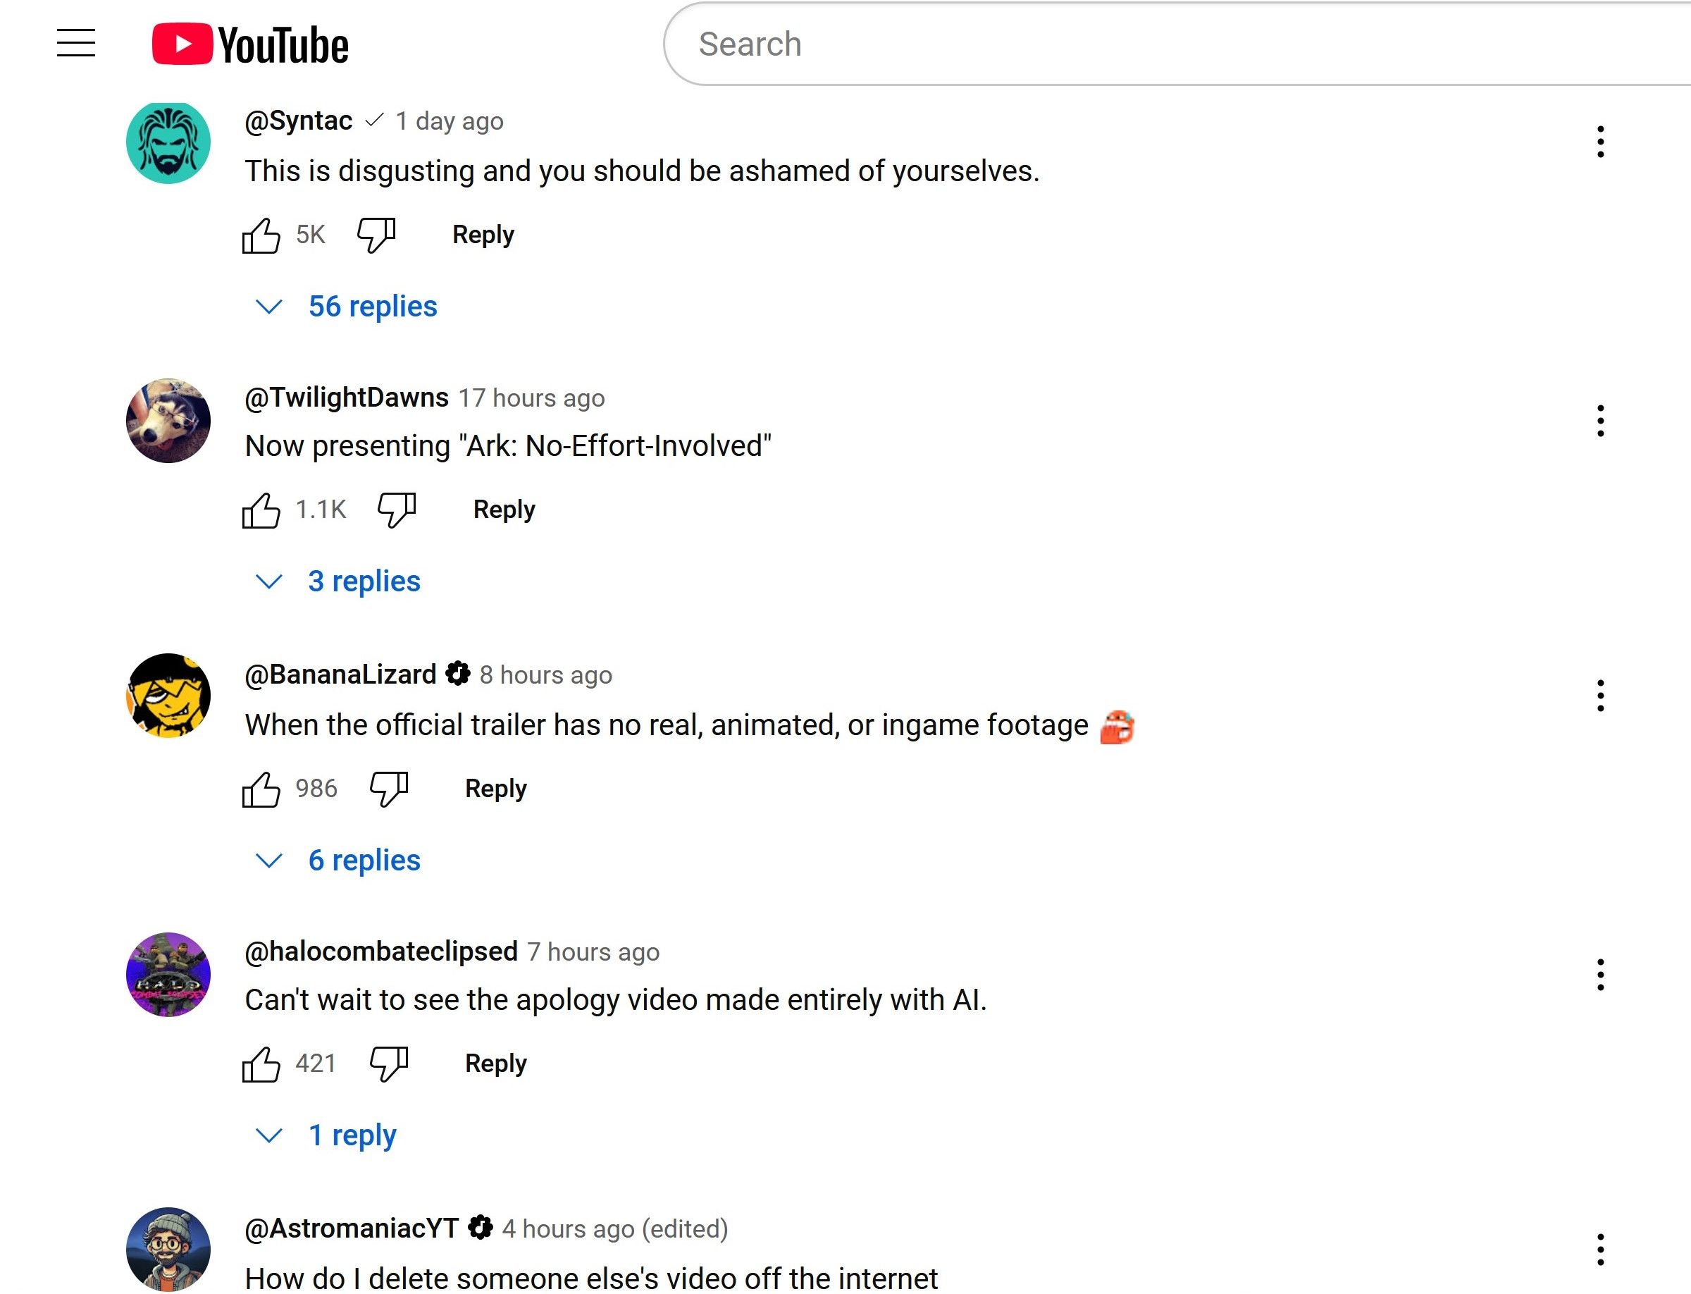Dislike the @BananaLizard comment
The image size is (1691, 1294).
pos(389,789)
